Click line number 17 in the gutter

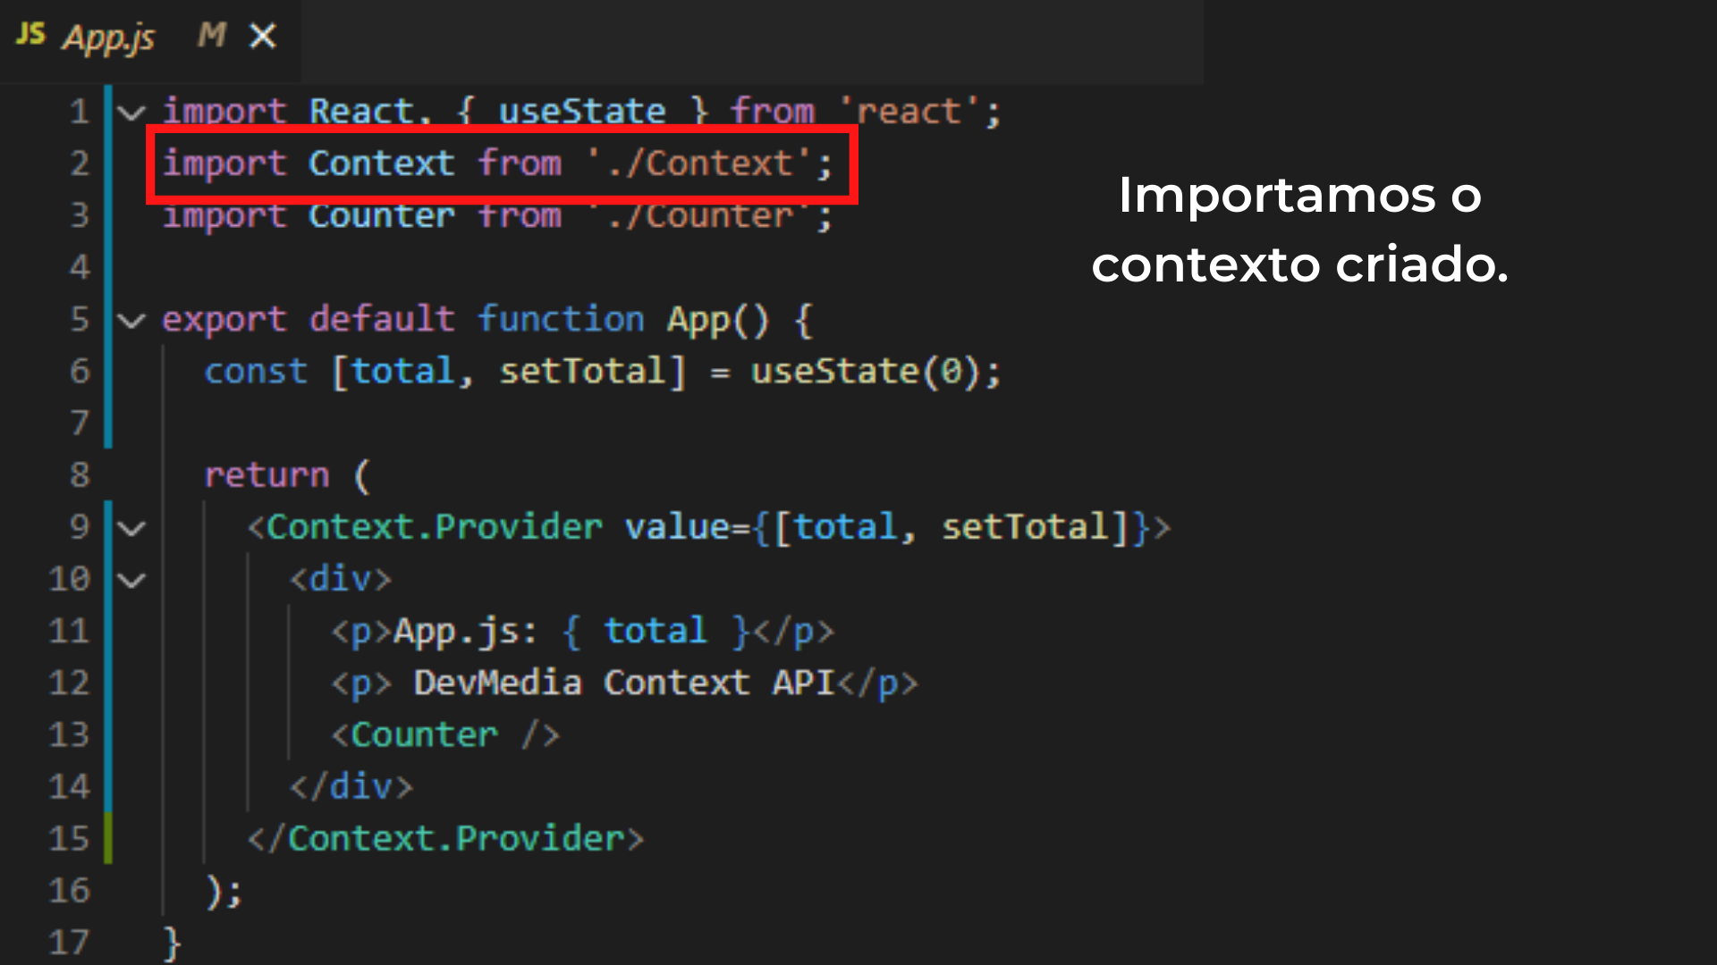(x=69, y=942)
